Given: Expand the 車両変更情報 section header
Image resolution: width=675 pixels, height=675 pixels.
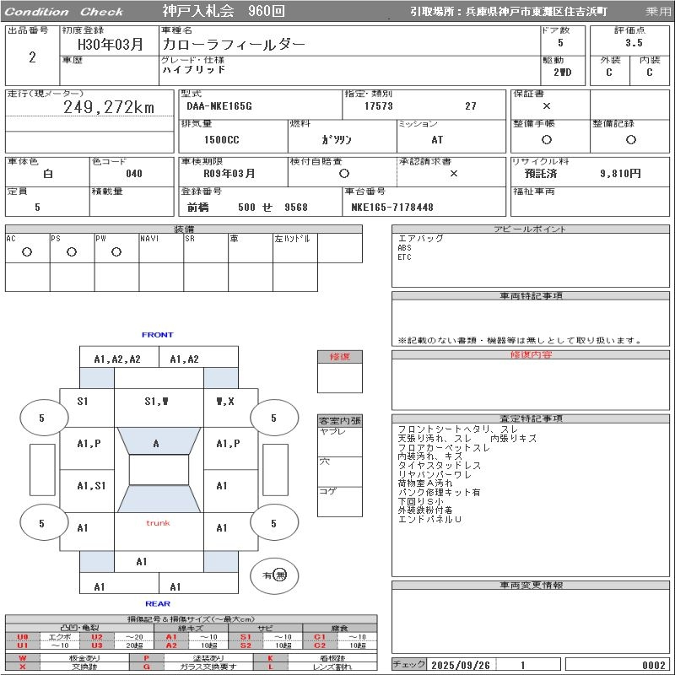Looking at the screenshot, I should pyautogui.click(x=532, y=585).
